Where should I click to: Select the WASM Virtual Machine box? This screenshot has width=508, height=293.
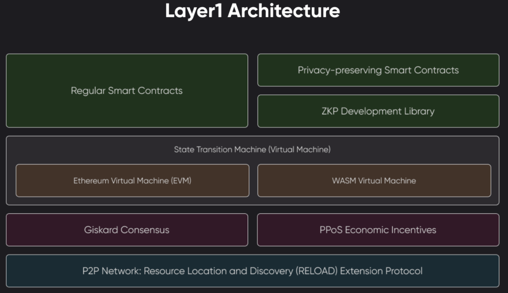[374, 181]
